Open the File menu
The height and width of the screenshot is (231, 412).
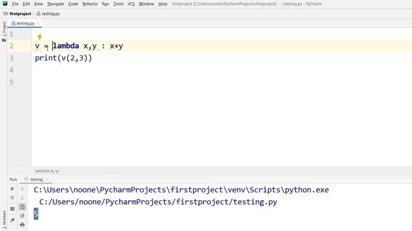point(15,4)
